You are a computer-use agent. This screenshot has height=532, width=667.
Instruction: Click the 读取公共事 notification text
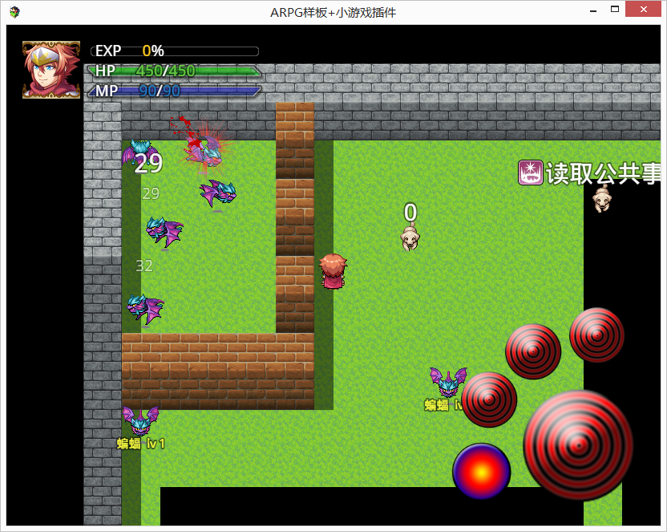pyautogui.click(x=603, y=173)
